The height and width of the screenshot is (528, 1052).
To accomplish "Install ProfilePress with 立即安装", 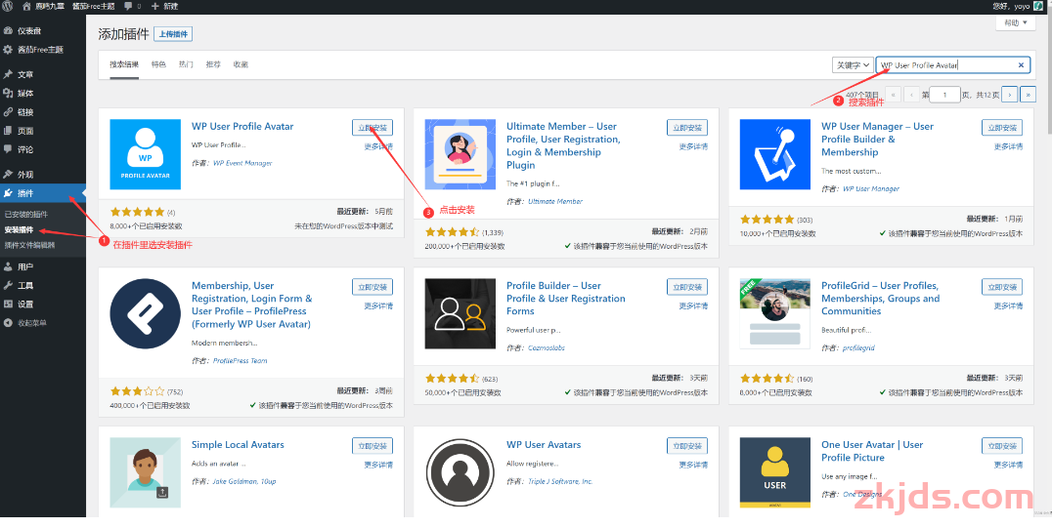I will click(373, 287).
